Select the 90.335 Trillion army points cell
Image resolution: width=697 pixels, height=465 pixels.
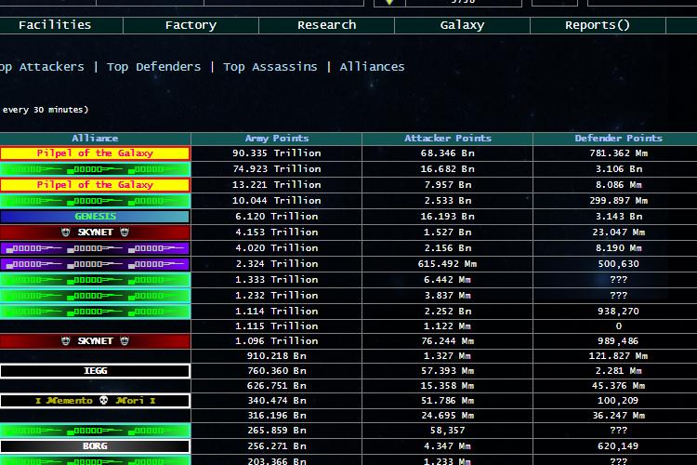277,153
